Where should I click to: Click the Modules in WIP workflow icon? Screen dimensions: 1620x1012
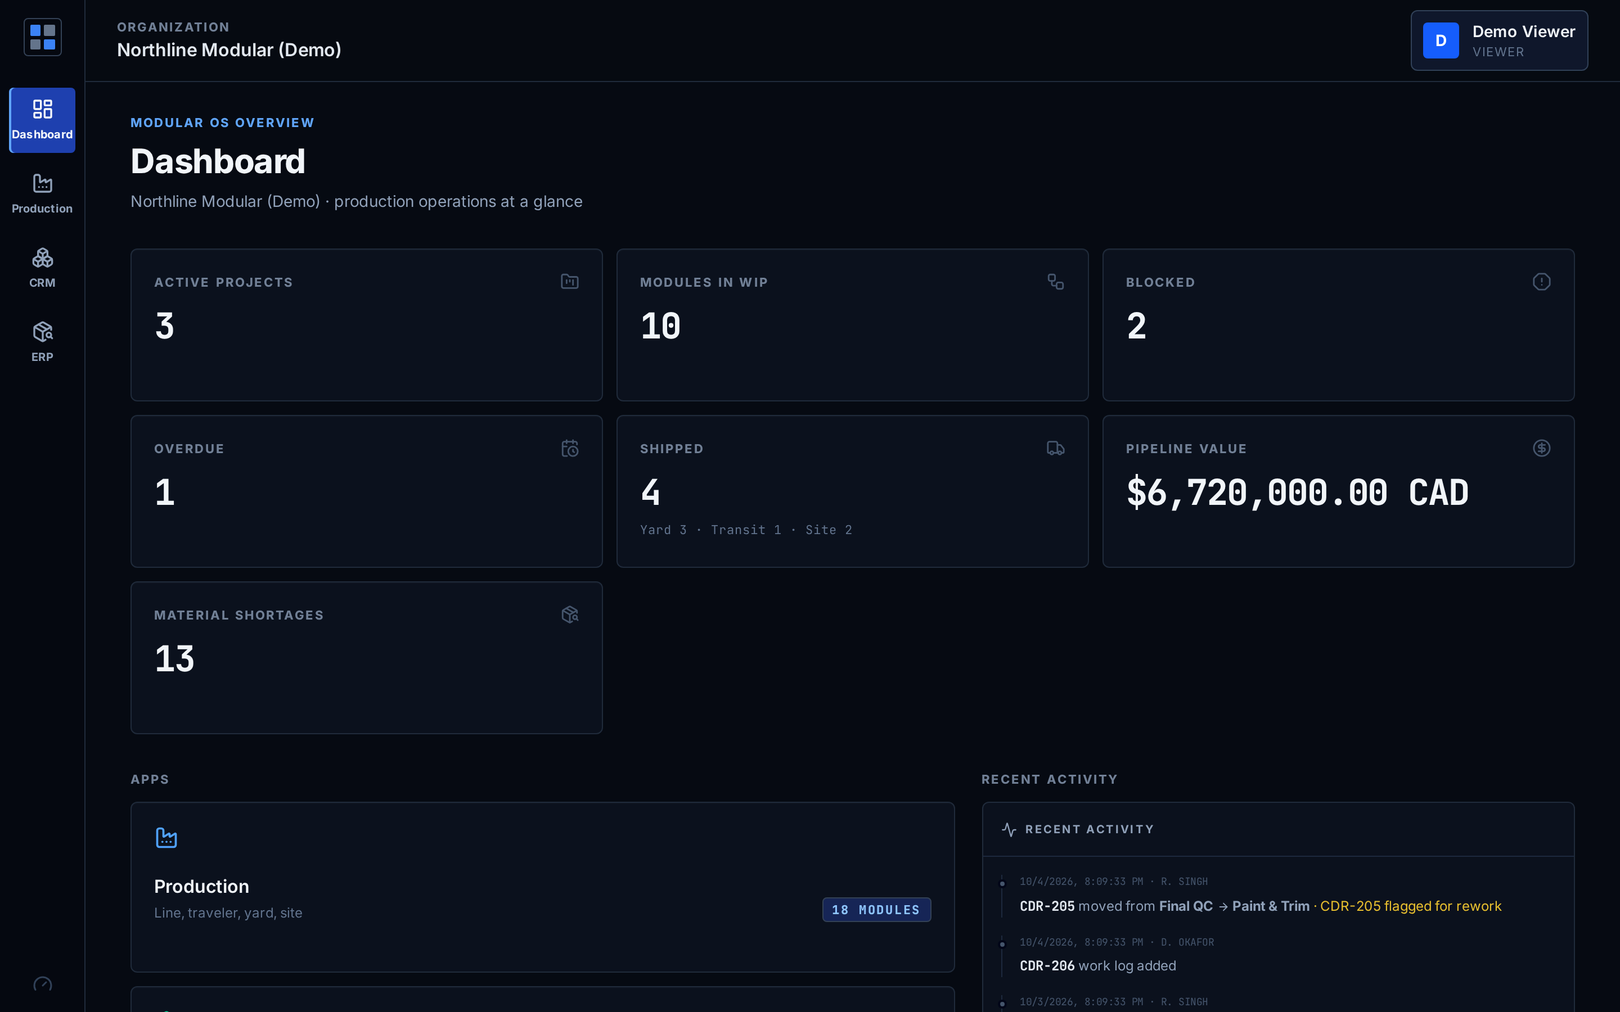click(1056, 281)
